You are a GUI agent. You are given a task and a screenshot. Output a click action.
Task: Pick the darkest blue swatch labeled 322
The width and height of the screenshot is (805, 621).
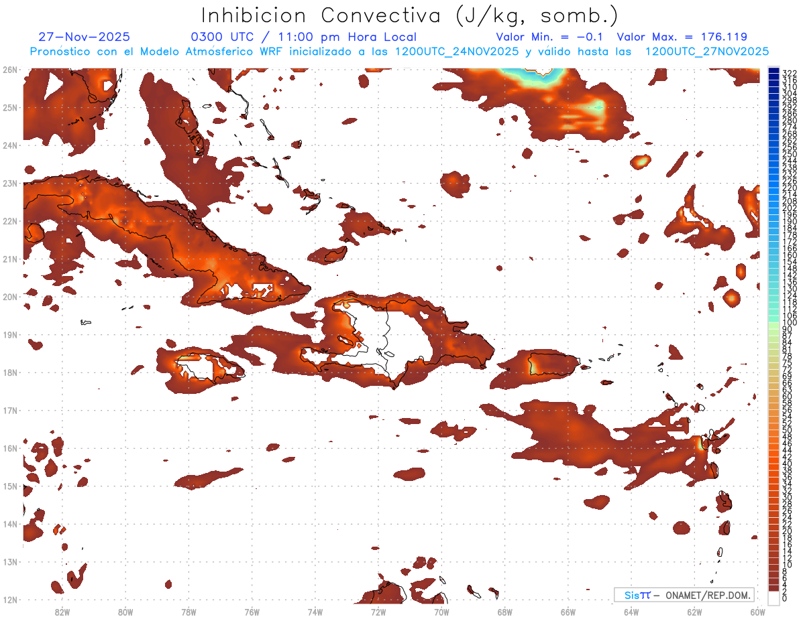(773, 70)
